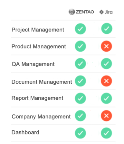Screen dimensions: 124x144
Task: Click Jira's red cross for Document Management
Action: (x=106, y=81)
